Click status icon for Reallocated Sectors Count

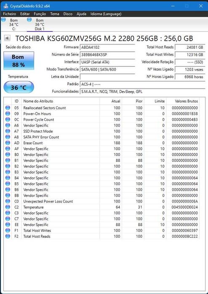8,108
